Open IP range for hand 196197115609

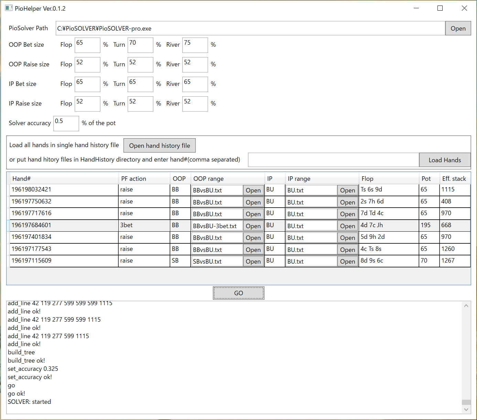point(348,261)
